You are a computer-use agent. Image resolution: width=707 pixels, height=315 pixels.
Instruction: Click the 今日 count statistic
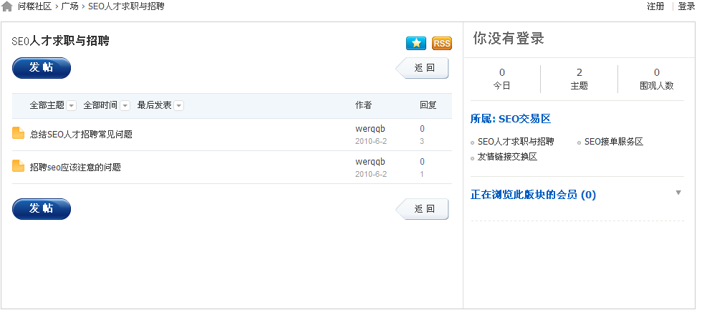click(x=502, y=79)
